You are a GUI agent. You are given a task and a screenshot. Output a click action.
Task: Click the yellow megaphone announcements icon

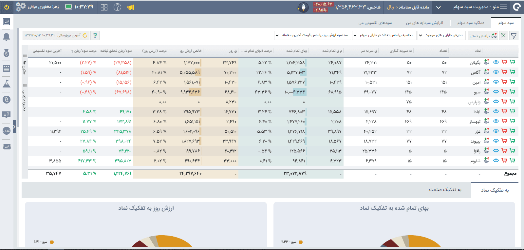tap(131, 7)
